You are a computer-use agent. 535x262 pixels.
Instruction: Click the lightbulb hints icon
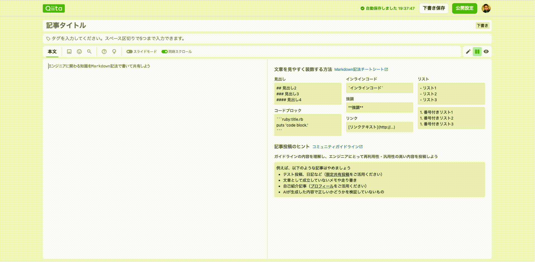pos(114,52)
